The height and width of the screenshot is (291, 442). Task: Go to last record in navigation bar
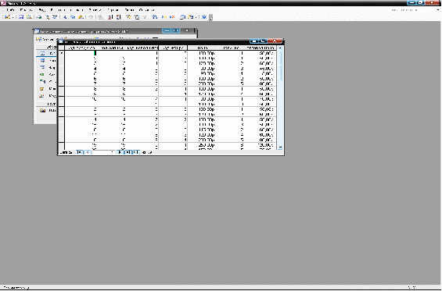click(128, 152)
